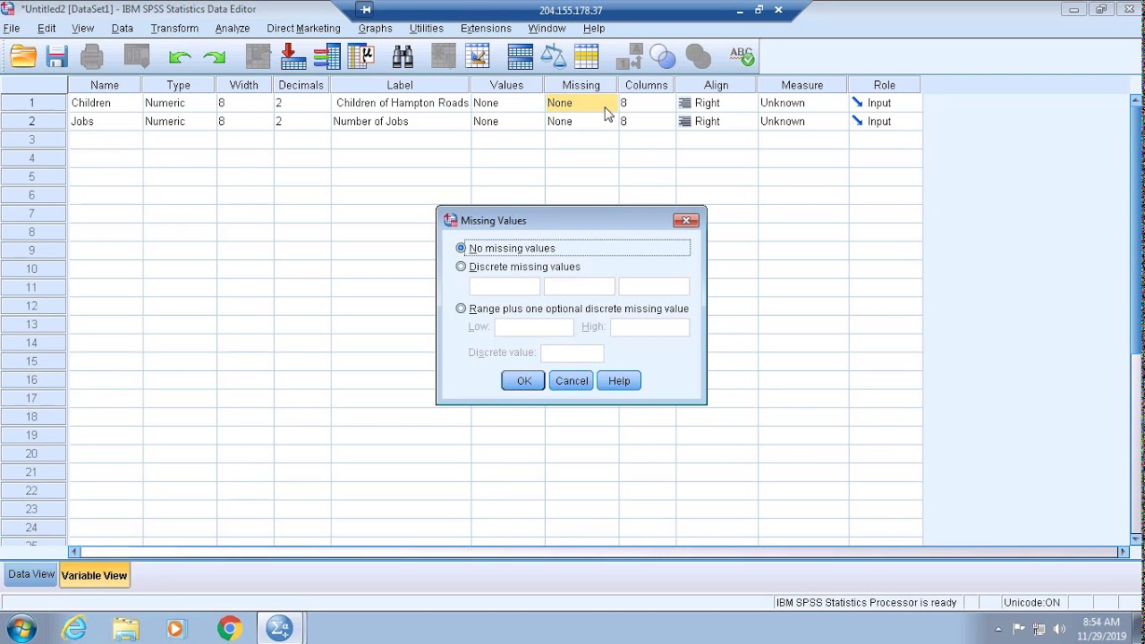The image size is (1145, 644).
Task: Open Weight Cases with the balance scale icon
Action: 553,57
